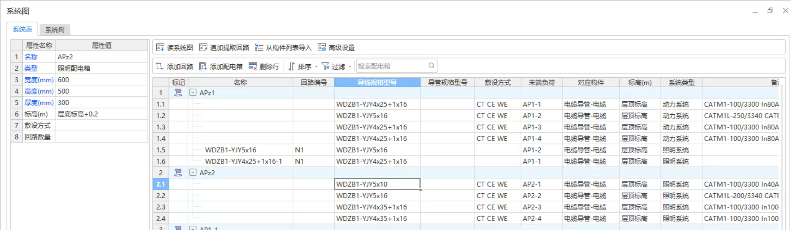Click the 回路编号 column header

click(x=314, y=82)
